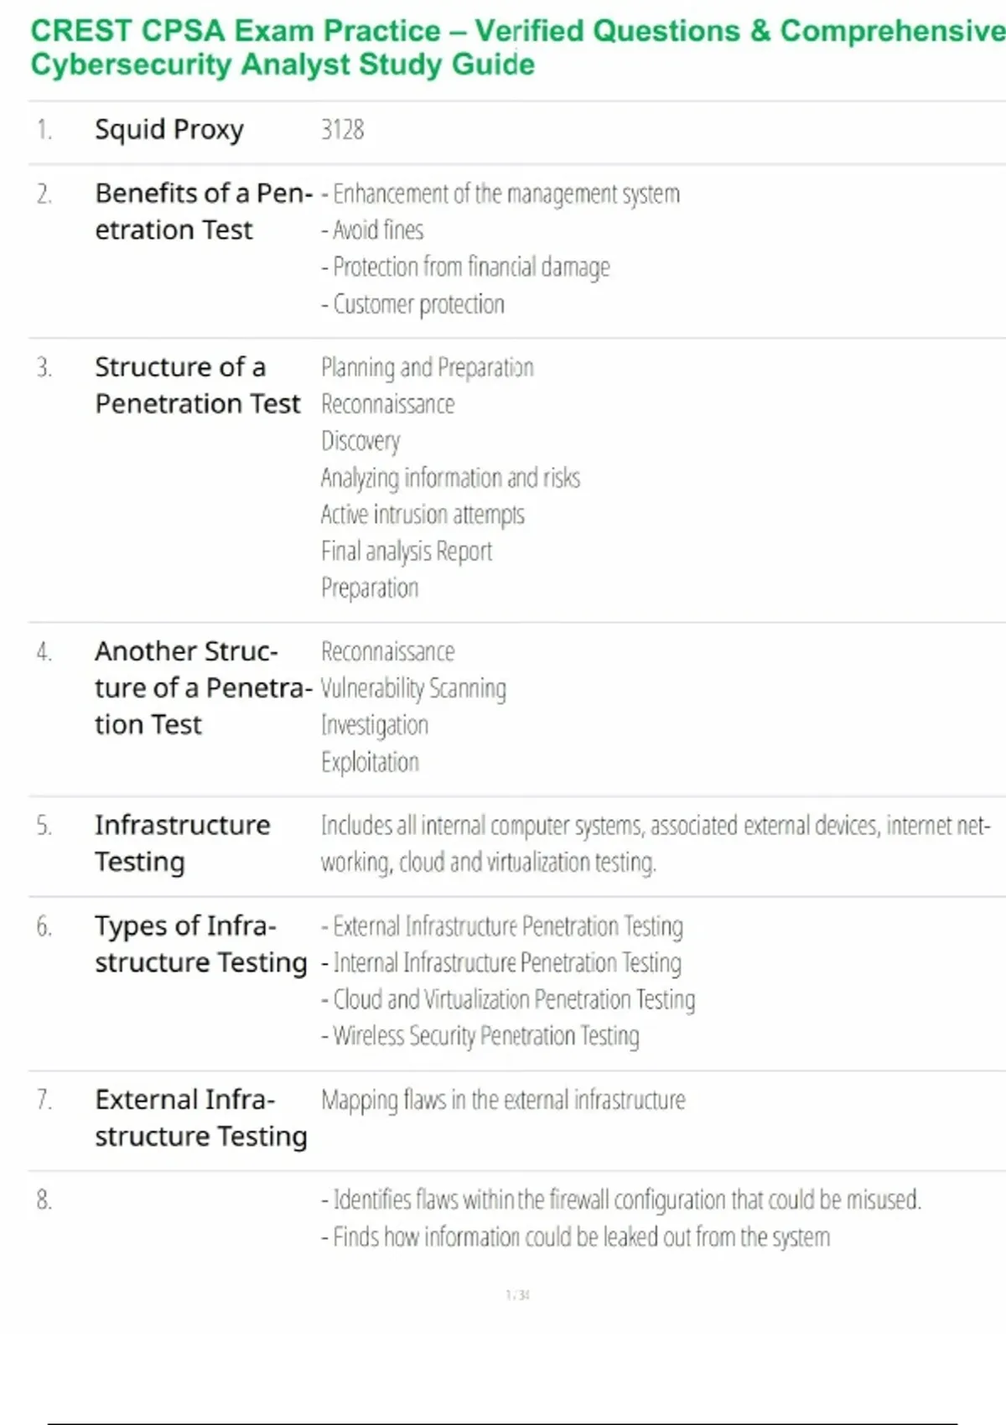Viewport: 1006px width, 1425px height.
Task: Select the "Benefits of a Penetration Test" heading
Action: click(203, 211)
